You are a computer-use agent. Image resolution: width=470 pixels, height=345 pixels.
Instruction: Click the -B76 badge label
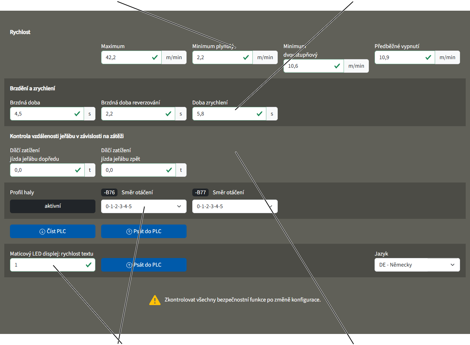(109, 192)
